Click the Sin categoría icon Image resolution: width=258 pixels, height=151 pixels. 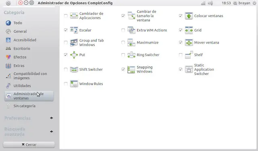(8, 106)
